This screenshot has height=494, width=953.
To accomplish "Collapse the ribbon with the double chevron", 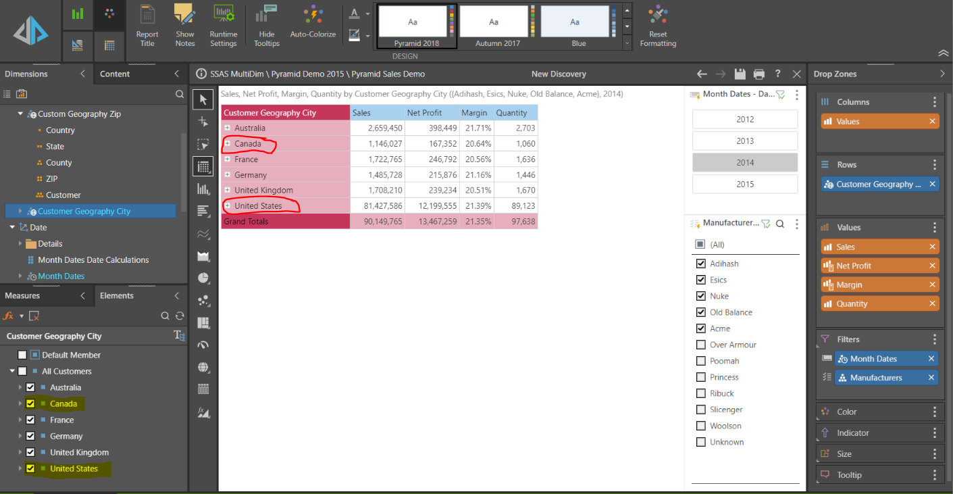I will 944,53.
